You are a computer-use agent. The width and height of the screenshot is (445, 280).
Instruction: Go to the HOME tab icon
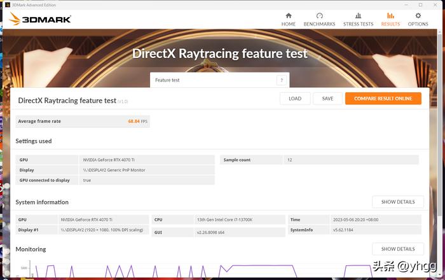tap(289, 16)
